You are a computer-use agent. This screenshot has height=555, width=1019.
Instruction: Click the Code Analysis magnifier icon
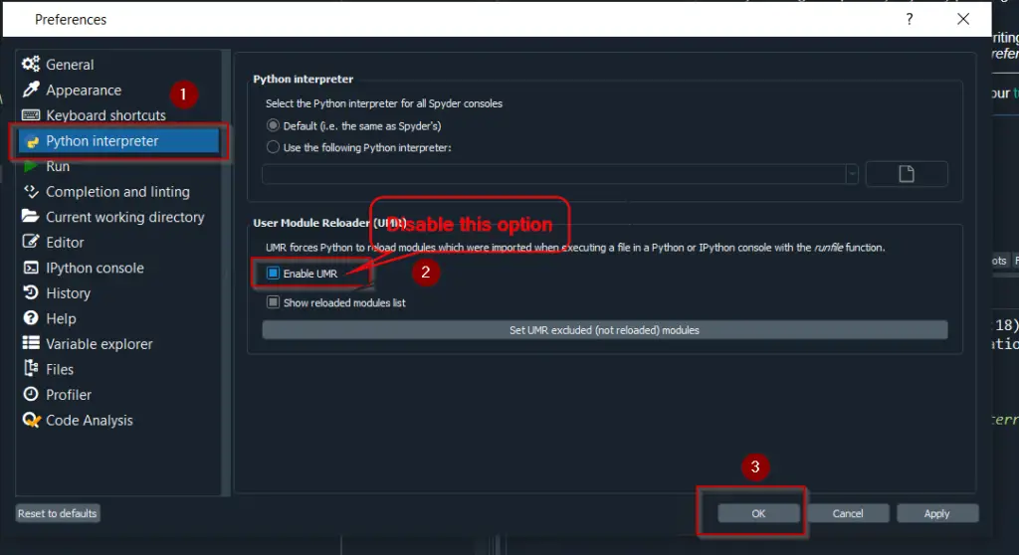(x=31, y=420)
